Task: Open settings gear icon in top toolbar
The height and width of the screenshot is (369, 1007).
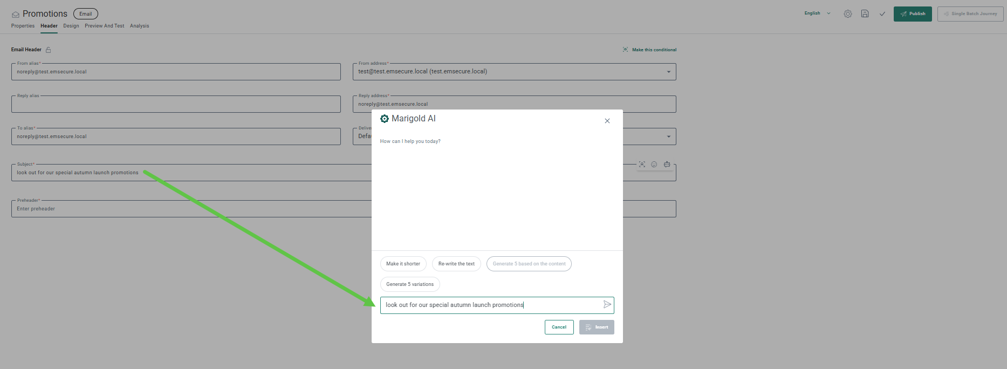Action: [847, 14]
